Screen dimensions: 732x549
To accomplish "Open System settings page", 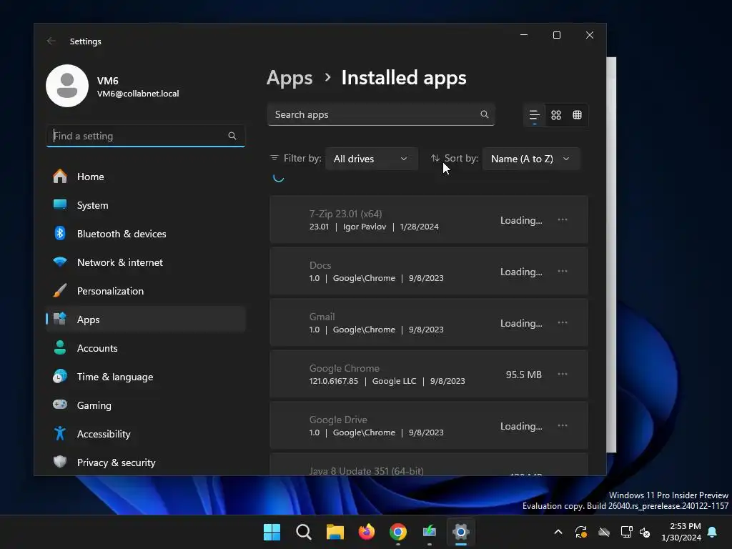I will click(146, 205).
